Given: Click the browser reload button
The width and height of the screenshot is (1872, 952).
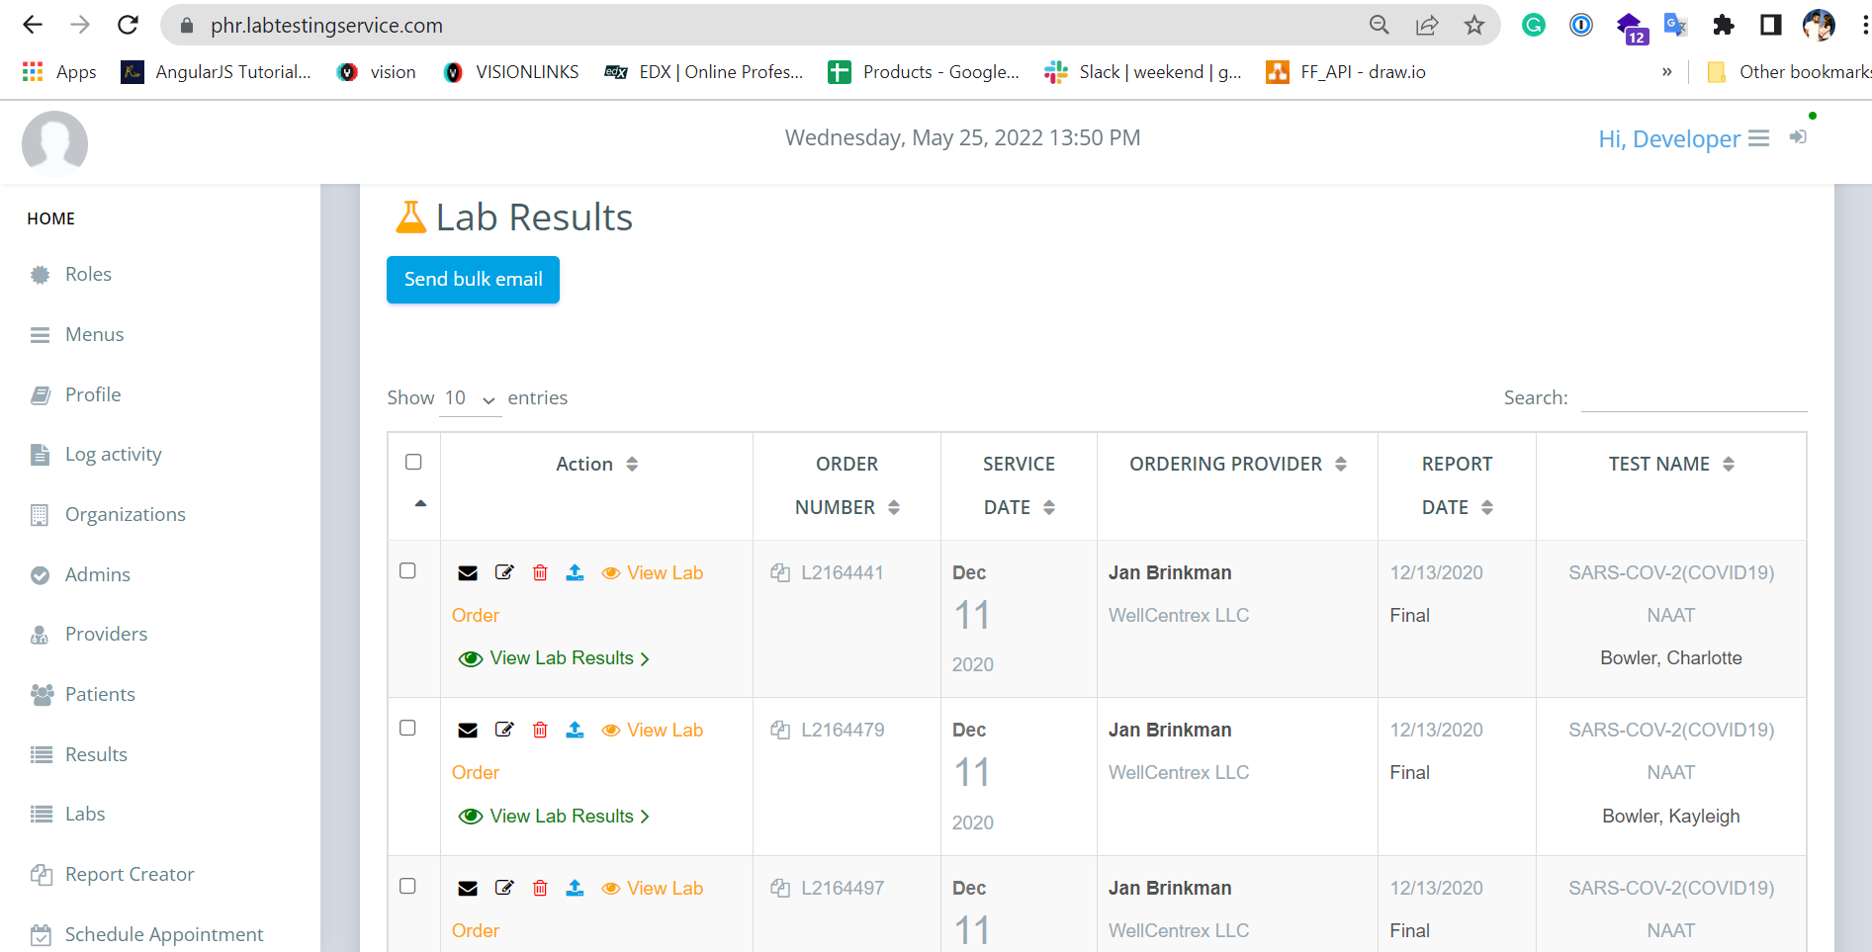Looking at the screenshot, I should tap(128, 25).
